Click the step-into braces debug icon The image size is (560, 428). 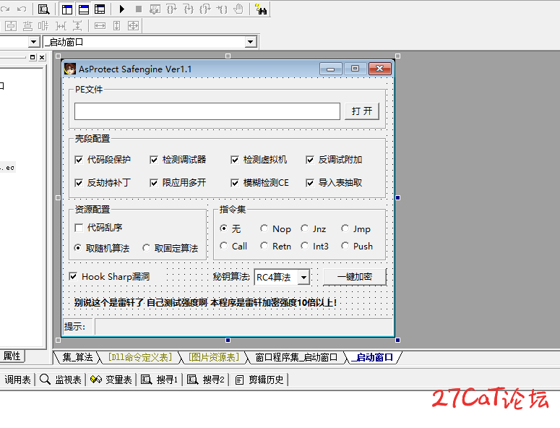189,9
